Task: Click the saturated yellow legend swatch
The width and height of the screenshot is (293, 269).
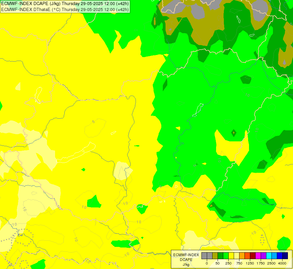Action: tap(231, 256)
